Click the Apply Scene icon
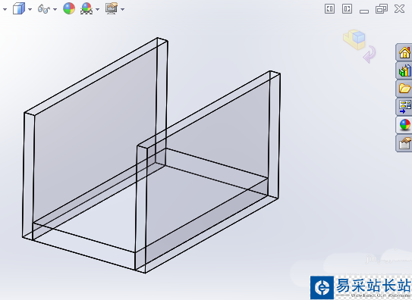Screen dimensions: 412x300 [x=86, y=8]
